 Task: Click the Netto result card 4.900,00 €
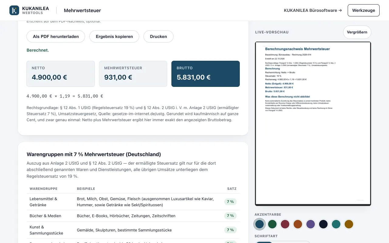tap(61, 74)
